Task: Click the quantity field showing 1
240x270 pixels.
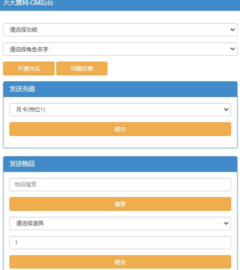Action: [120, 242]
